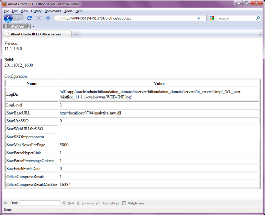The image size is (265, 215).
Task: Click the SawWebURLforSSO cell
Action: click(32, 129)
